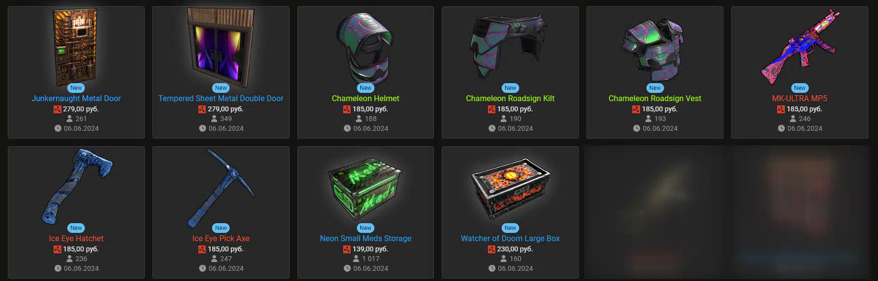Screen dimensions: 878x281
Task: Click Rust icon next to Neon Meds price
Action: click(347, 249)
